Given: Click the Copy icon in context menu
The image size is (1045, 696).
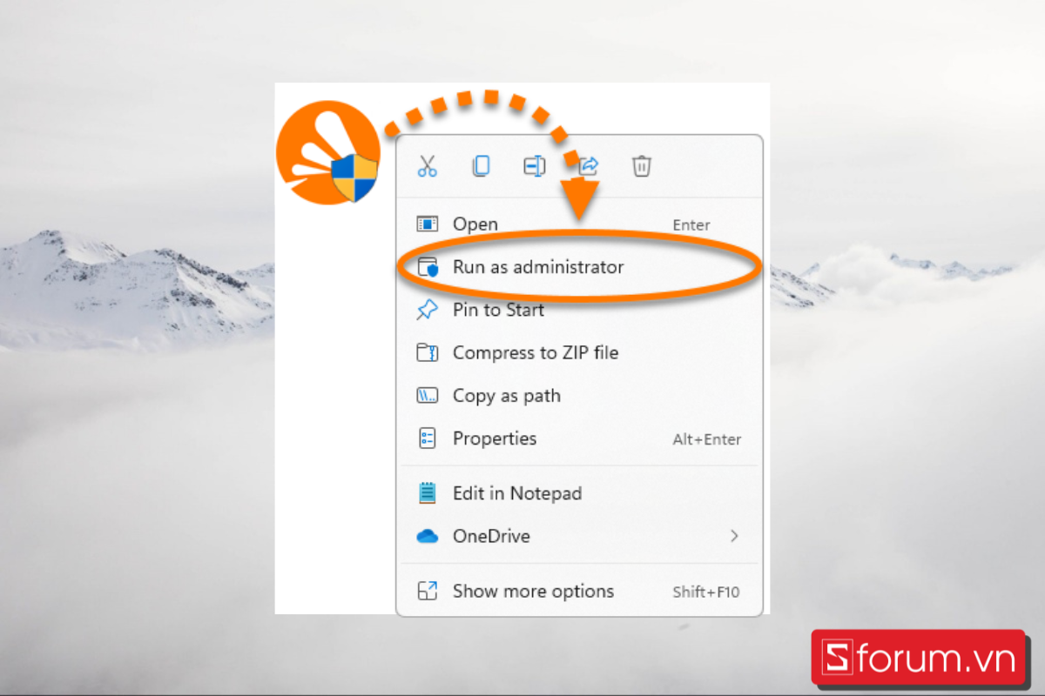Looking at the screenshot, I should point(481,165).
